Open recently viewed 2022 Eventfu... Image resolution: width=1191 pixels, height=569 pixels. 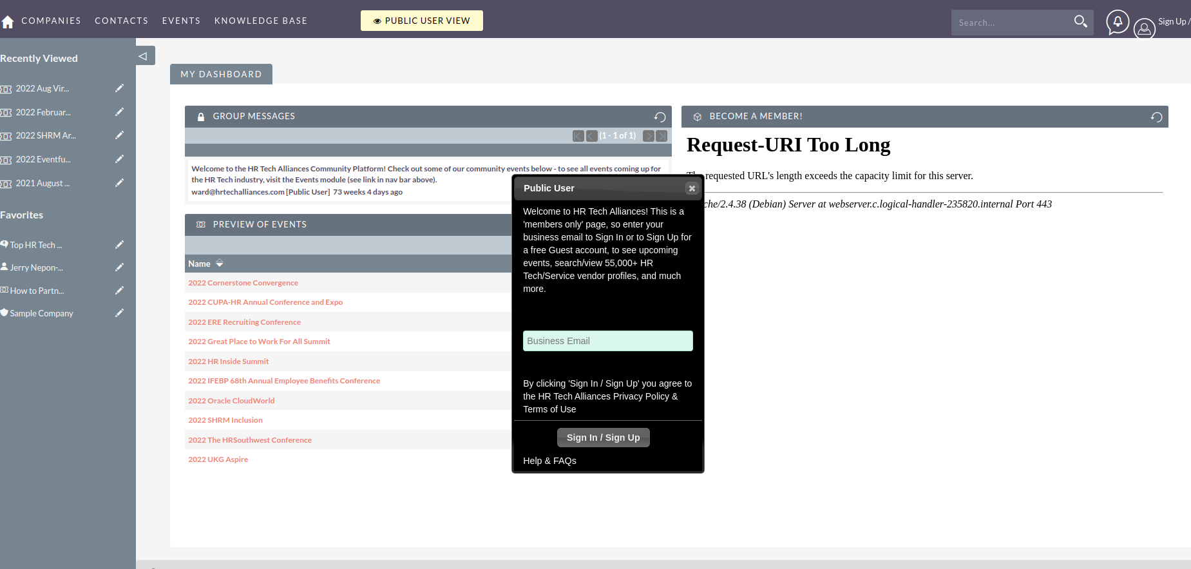coord(43,159)
